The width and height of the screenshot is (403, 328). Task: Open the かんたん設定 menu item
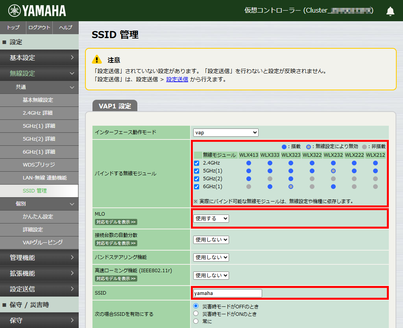click(39, 217)
